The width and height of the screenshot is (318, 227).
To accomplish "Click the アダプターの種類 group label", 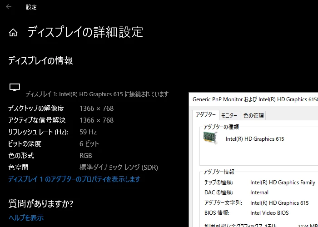I will (x=221, y=127).
